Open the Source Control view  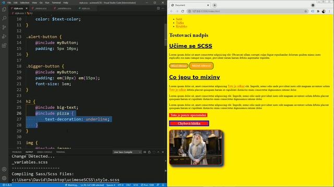4,28
